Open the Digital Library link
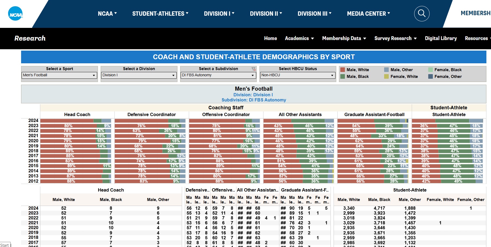 (x=441, y=38)
